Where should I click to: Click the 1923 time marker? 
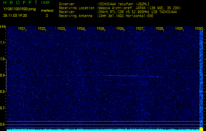click(61, 29)
